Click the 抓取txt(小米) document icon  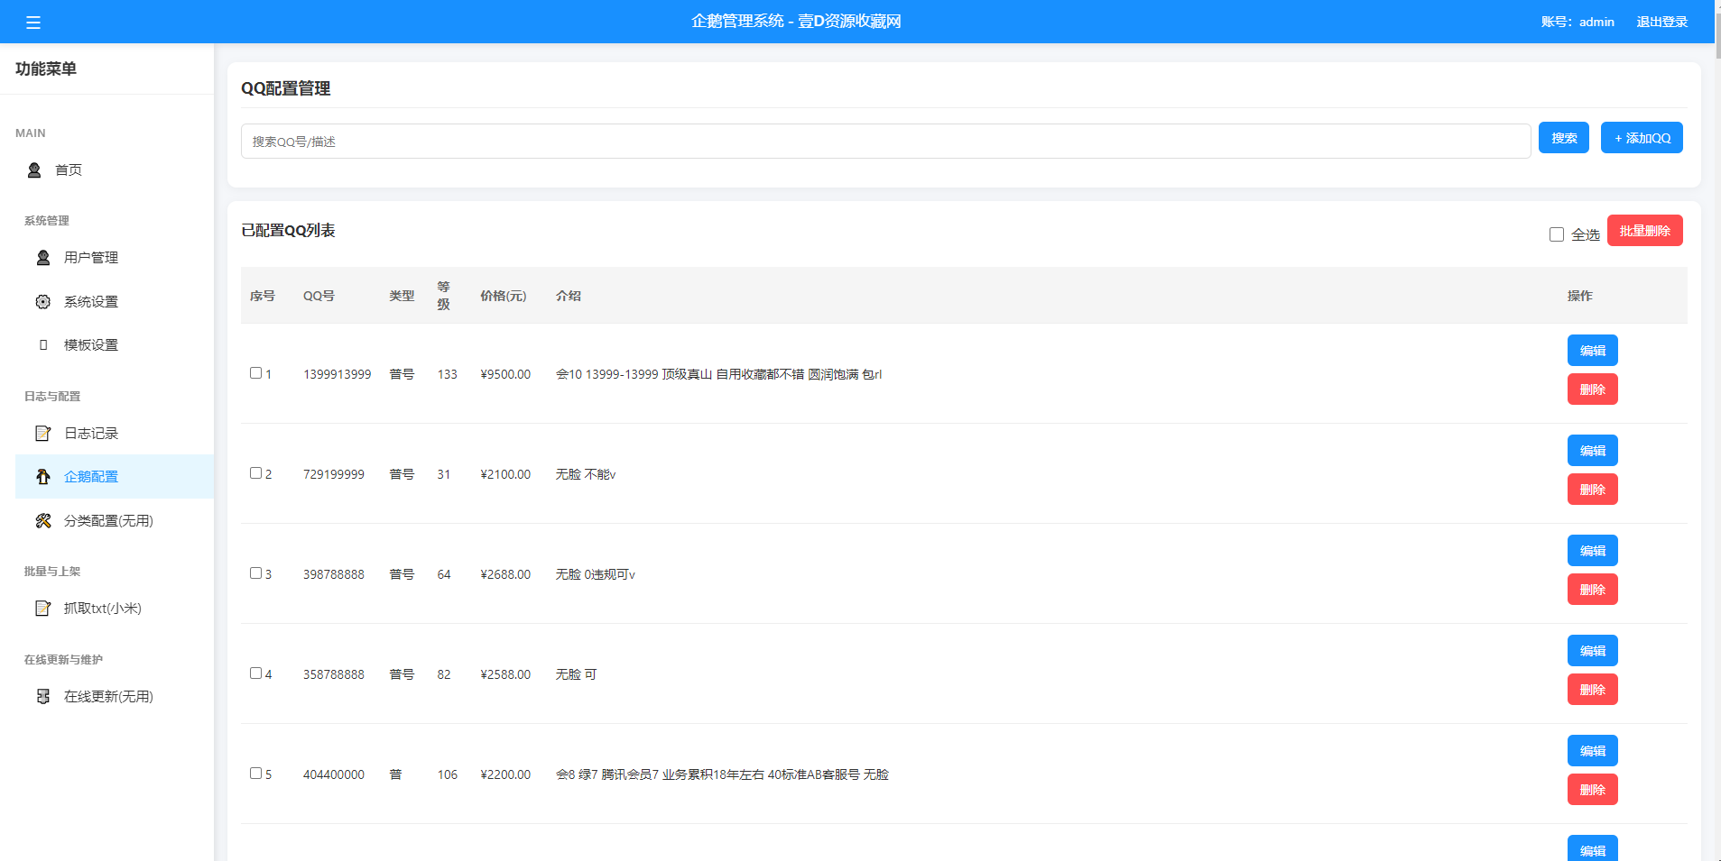click(42, 608)
